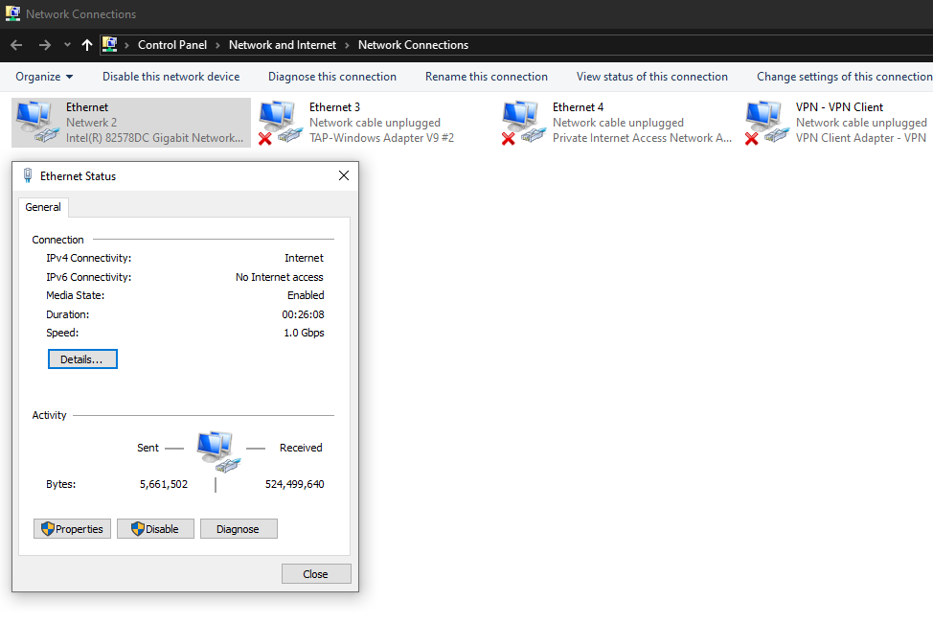The image size is (933, 624).
Task: Click Rename this connection
Action: click(486, 77)
